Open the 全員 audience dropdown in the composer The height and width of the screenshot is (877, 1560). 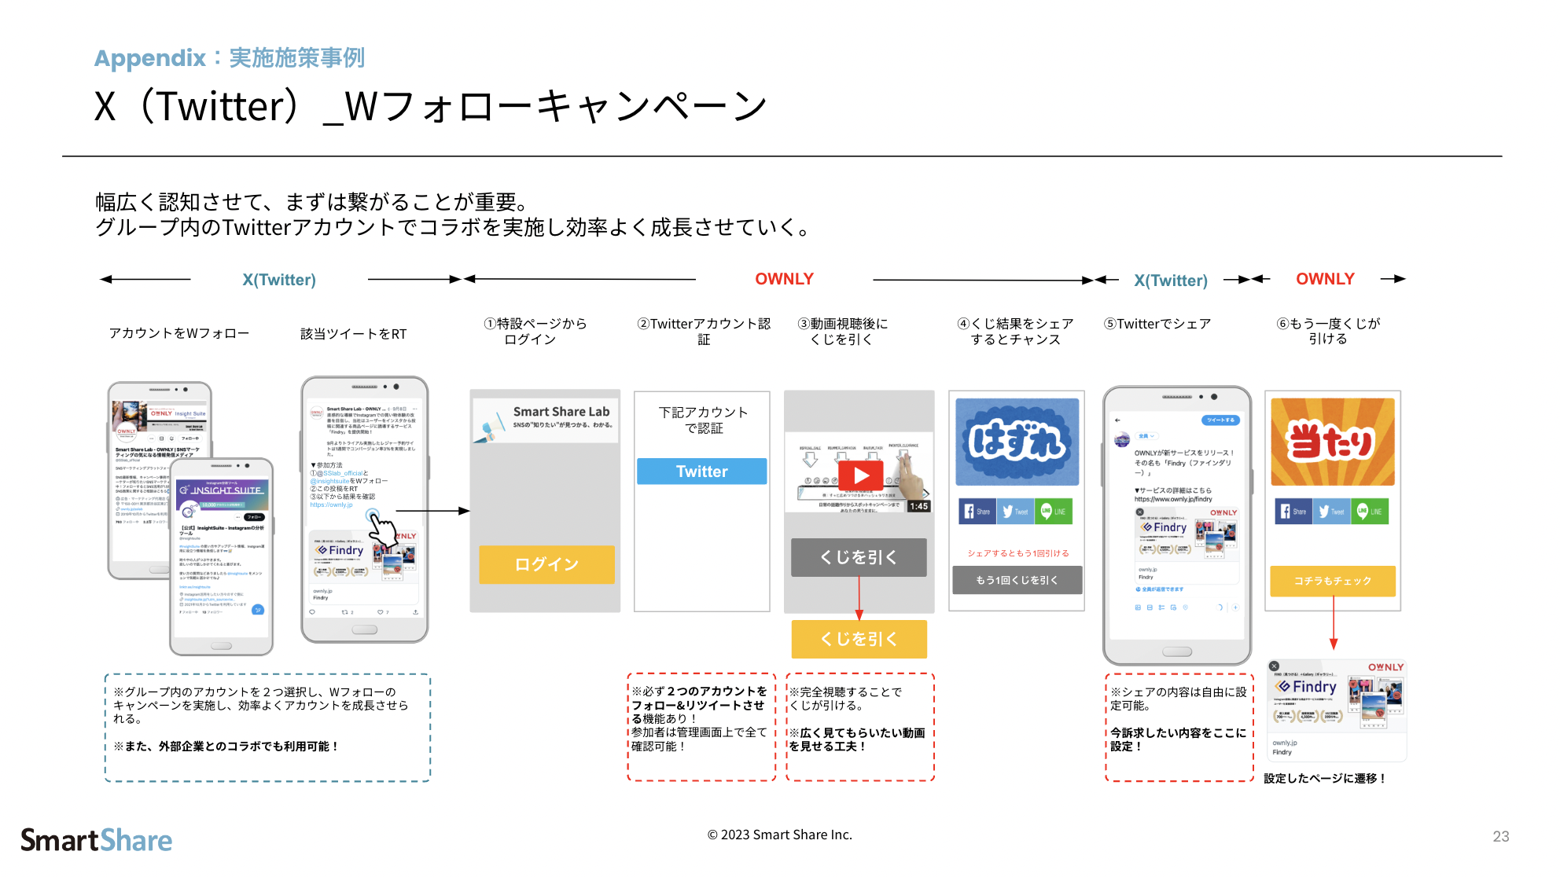1146,436
